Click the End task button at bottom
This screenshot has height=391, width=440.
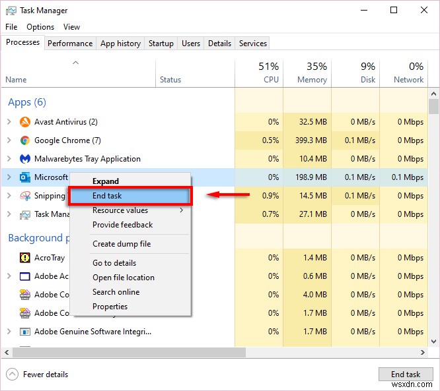tap(406, 375)
